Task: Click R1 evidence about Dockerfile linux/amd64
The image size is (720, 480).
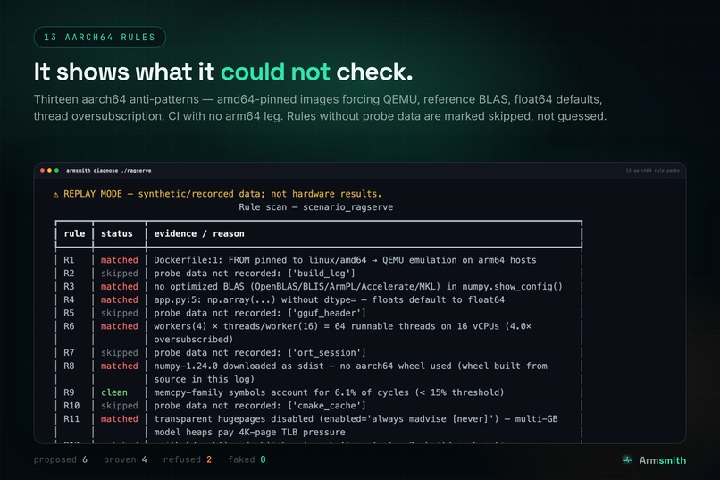Action: point(345,260)
